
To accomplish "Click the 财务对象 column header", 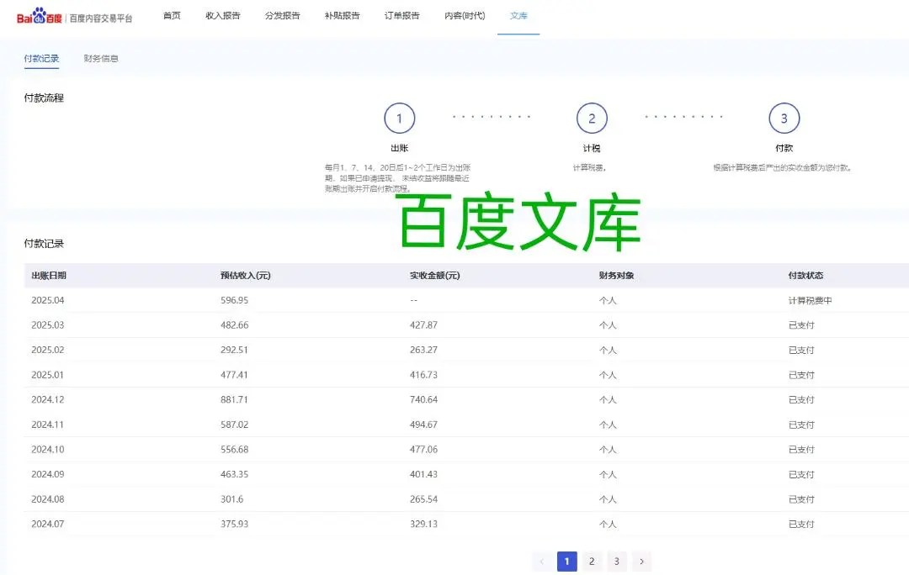I will coord(616,276).
